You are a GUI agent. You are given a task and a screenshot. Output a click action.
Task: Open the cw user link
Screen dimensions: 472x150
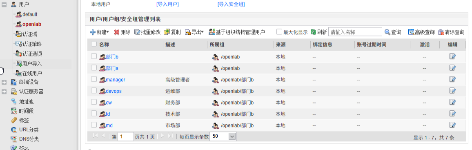109,103
